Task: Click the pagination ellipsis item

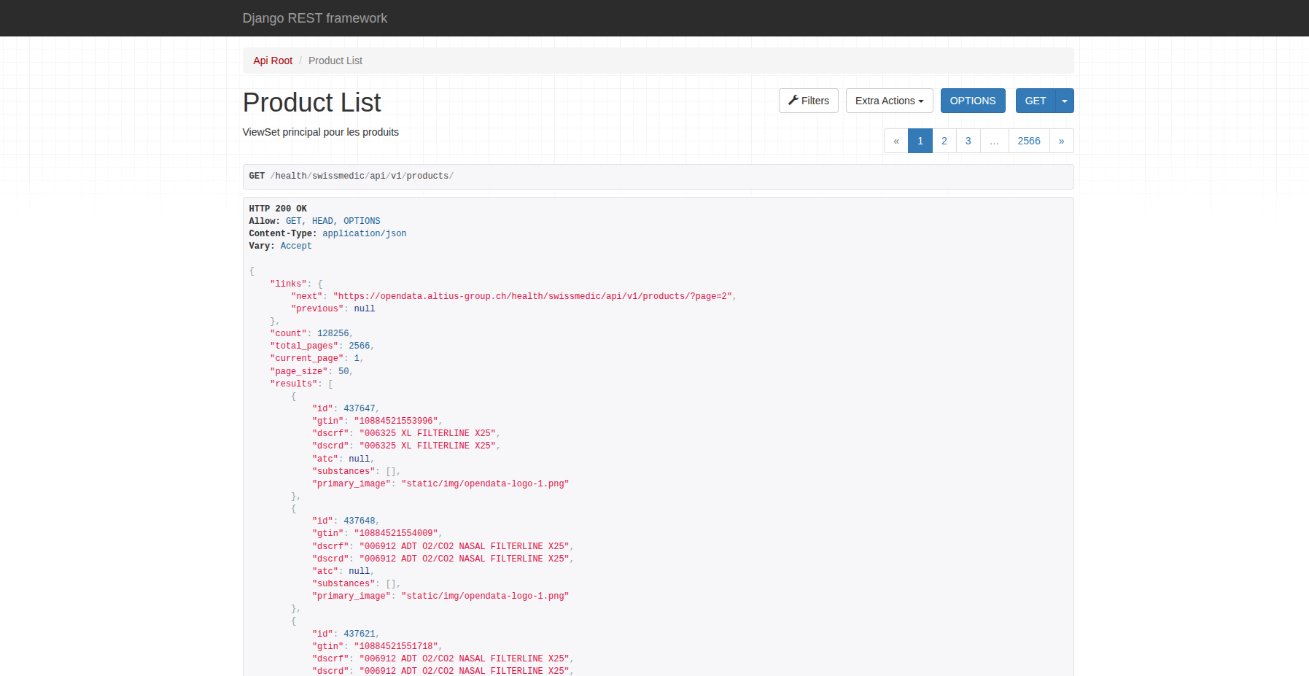Action: [994, 141]
